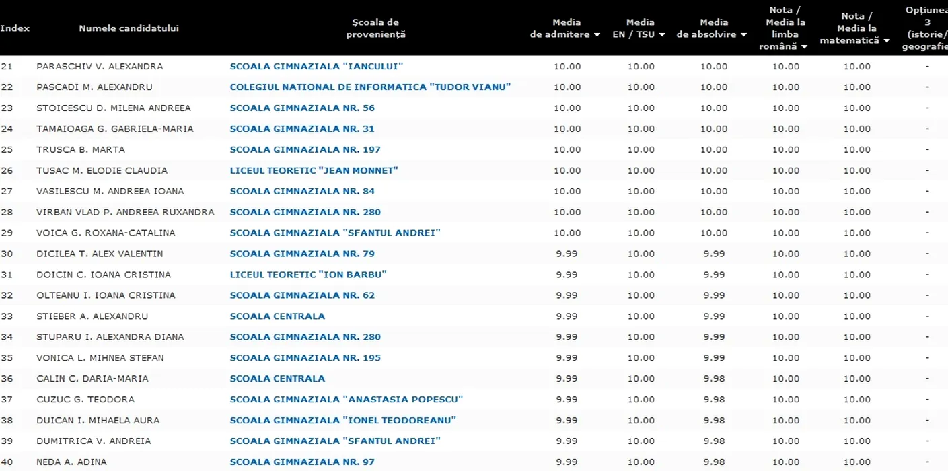Click the Index column header
Screen dimensions: 948x471
(15, 28)
